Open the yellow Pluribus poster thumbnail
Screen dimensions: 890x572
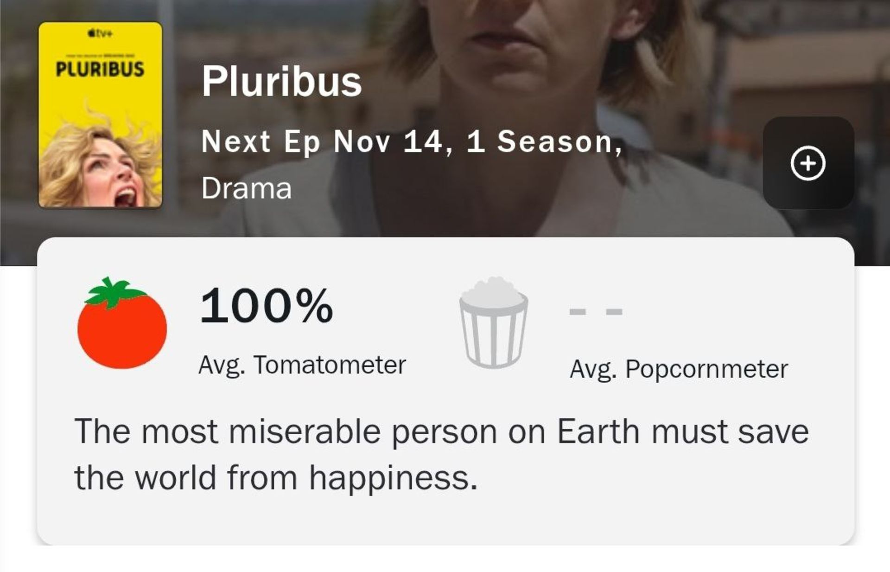click(100, 114)
